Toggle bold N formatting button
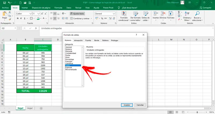Image resolution: width=215 pixels, height=114 pixels. coord(17,18)
